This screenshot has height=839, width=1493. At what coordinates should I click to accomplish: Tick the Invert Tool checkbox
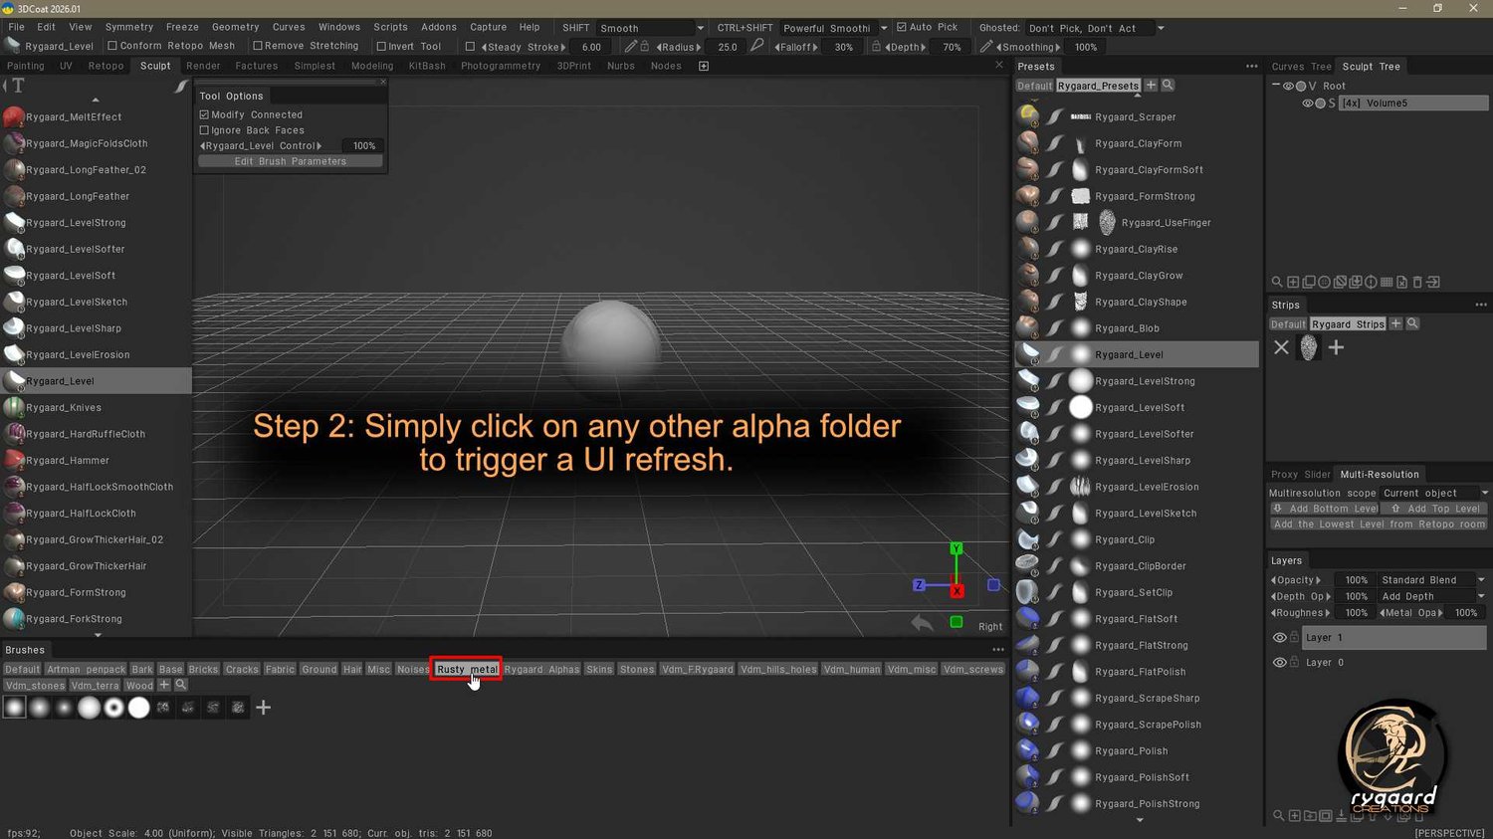(x=381, y=47)
